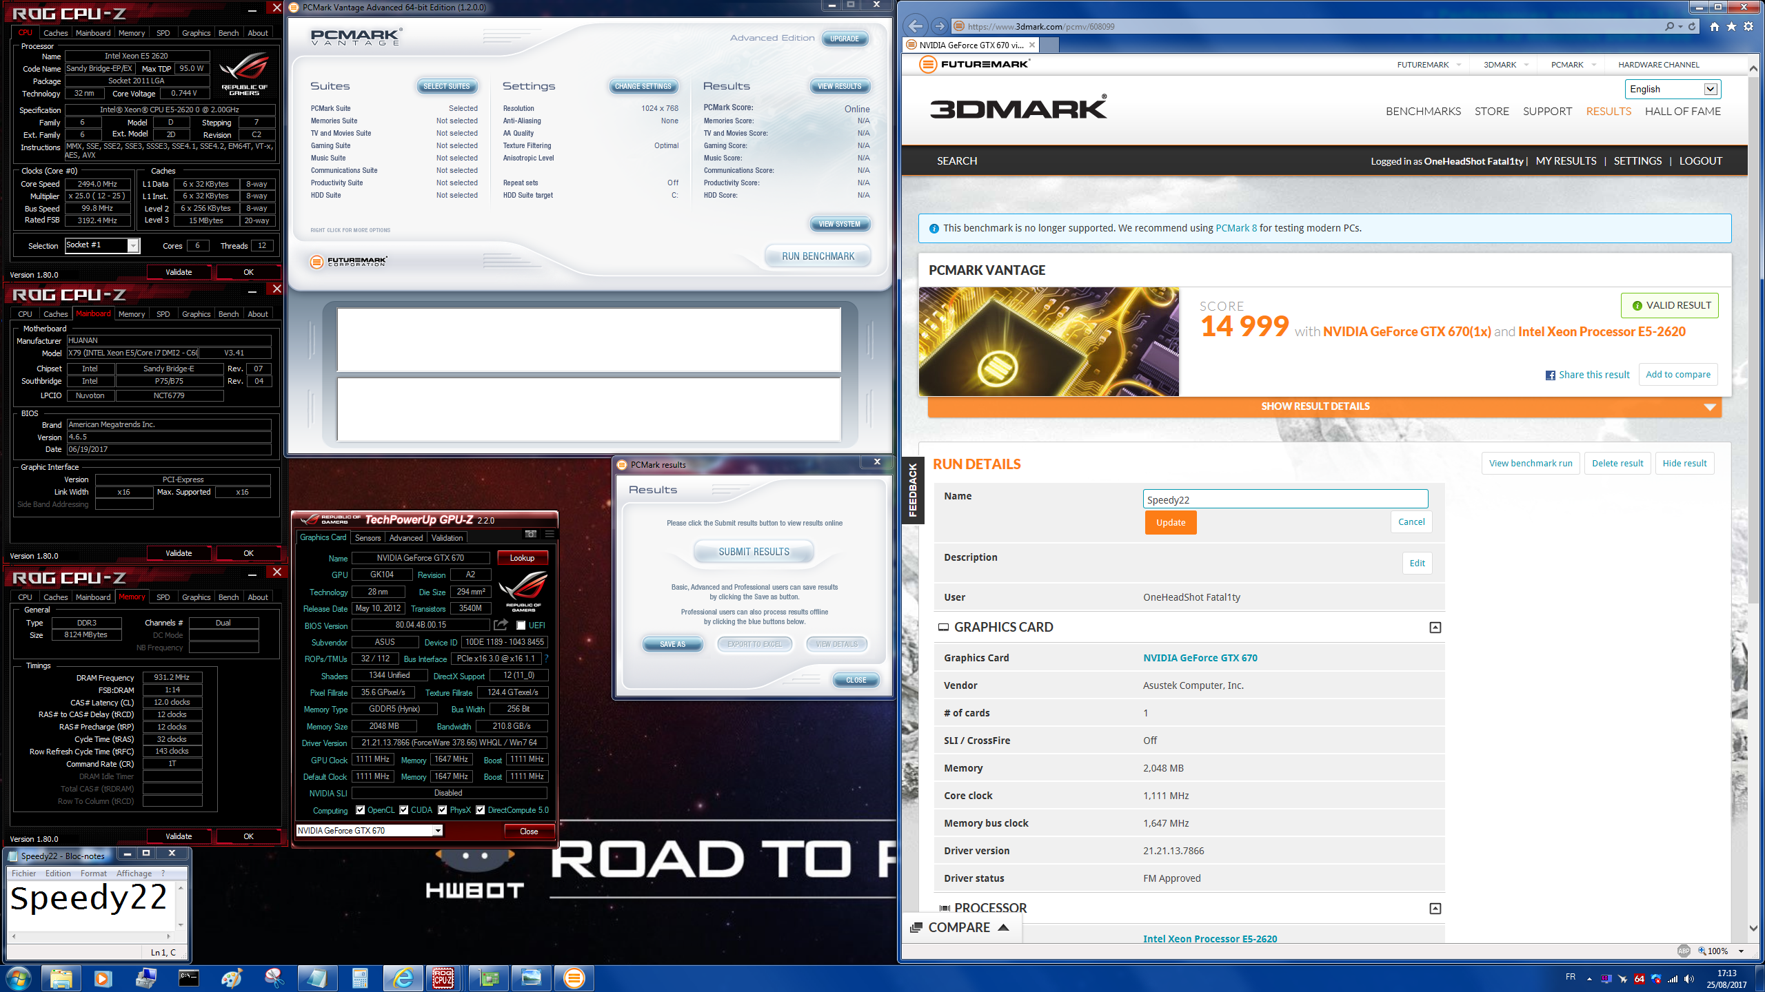Image resolution: width=1765 pixels, height=992 pixels.
Task: Open Snipping Tool taskbar icon
Action: click(x=274, y=978)
